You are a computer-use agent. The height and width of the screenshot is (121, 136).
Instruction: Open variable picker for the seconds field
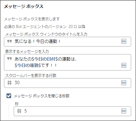tap(124, 111)
